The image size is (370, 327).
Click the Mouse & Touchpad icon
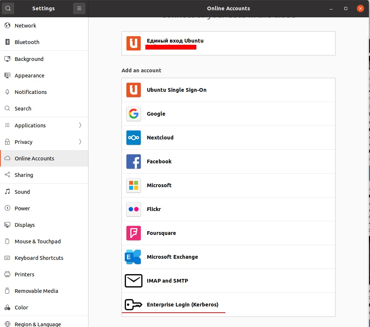pos(7,241)
